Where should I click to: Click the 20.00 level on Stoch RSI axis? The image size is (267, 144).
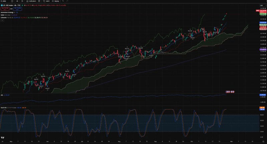tap(262, 132)
